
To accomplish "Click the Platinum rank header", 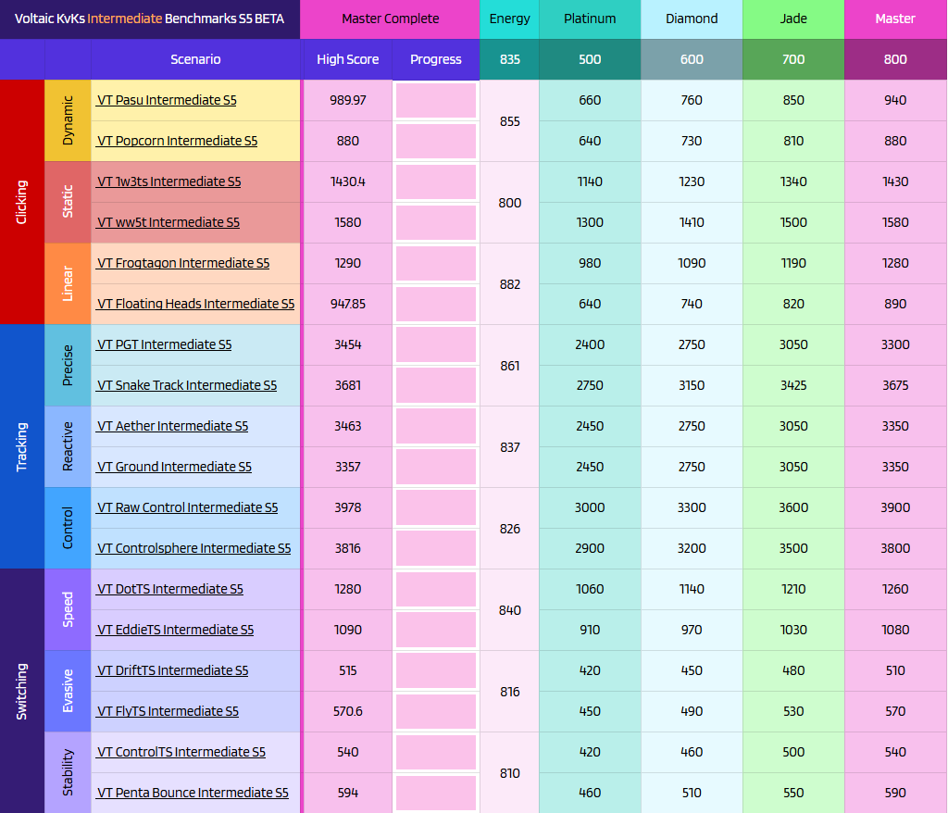I will [x=590, y=19].
